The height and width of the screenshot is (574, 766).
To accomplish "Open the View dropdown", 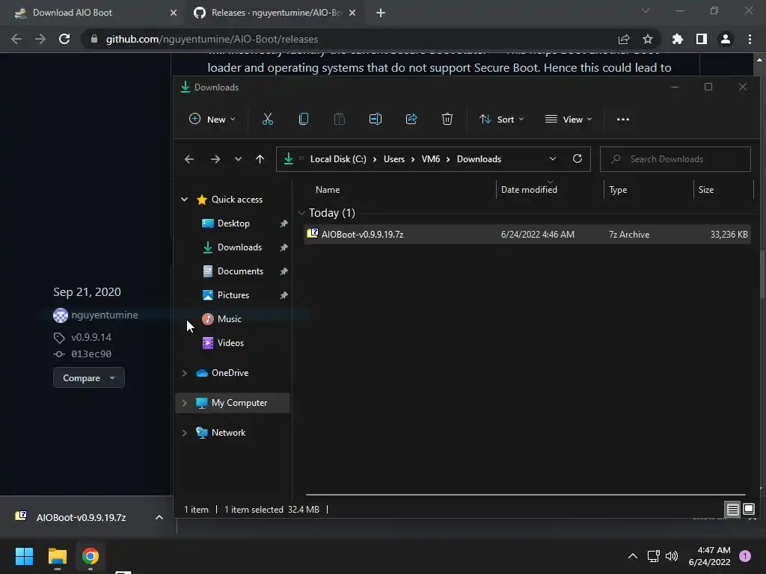I will (x=569, y=119).
